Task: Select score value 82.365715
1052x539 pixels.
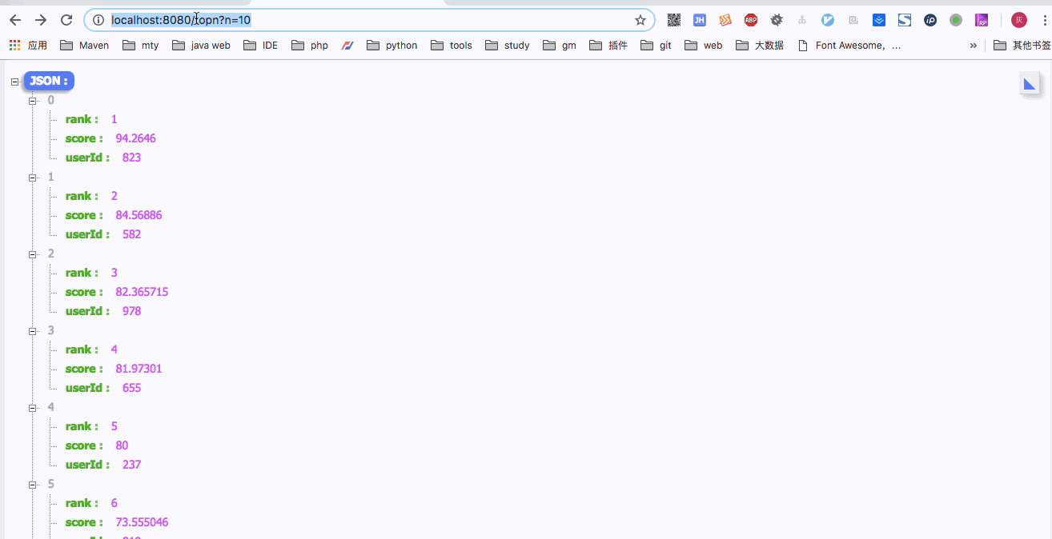Action: 142,292
